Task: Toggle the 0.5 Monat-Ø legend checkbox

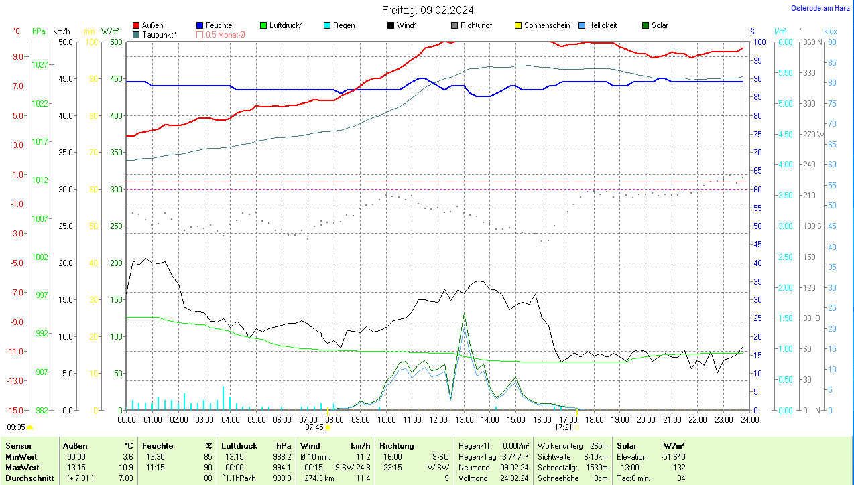Action: click(x=200, y=34)
